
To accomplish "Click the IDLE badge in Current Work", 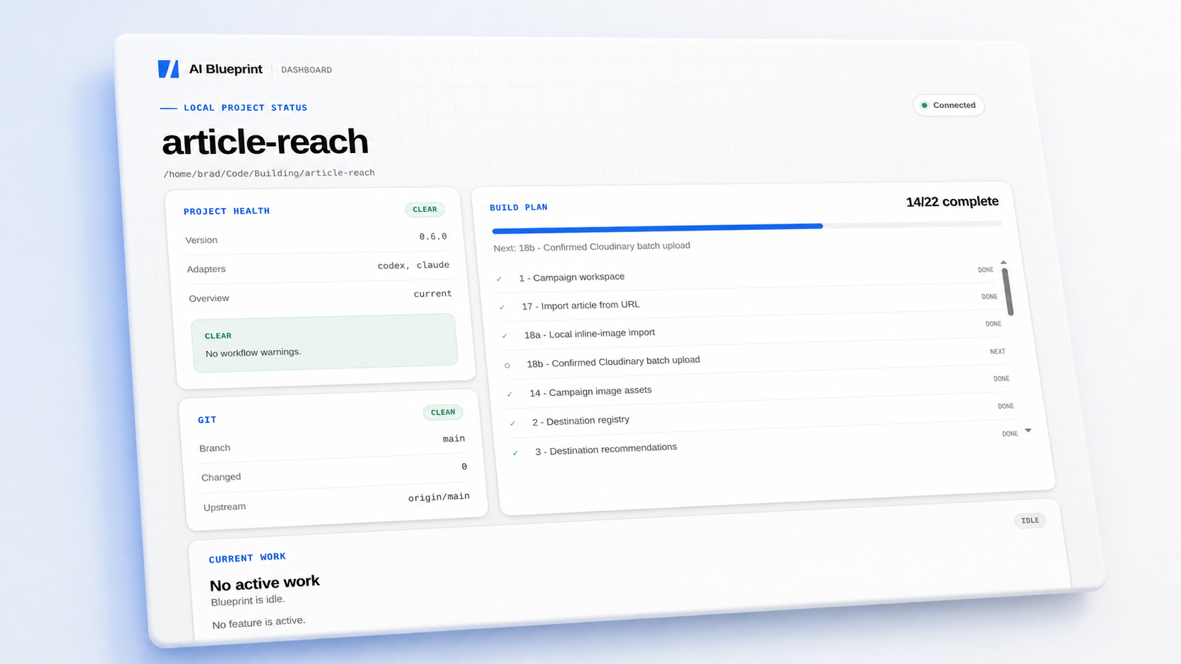I will point(1030,520).
